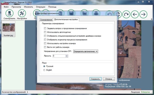This screenshot has width=154, height=95.
Task: Go to previous image with left arrow
Action: 135,14
